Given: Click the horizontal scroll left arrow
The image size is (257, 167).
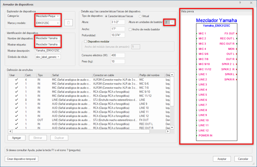Looking at the screenshot, I should point(10,131).
